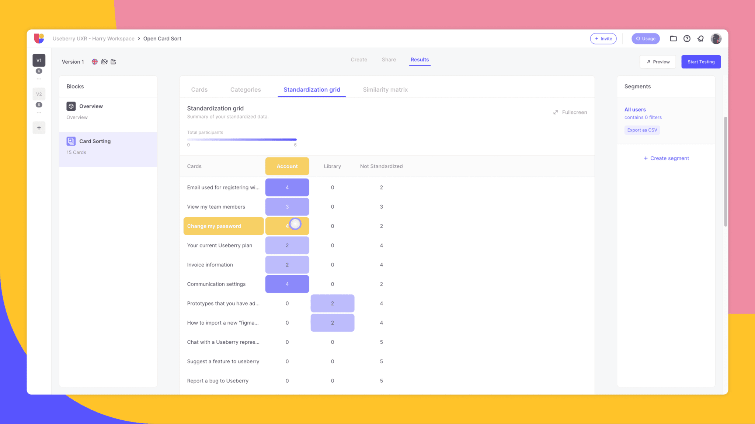This screenshot has height=424, width=755.
Task: Click the Useberry UXR workspace breadcrumb
Action: [x=93, y=39]
